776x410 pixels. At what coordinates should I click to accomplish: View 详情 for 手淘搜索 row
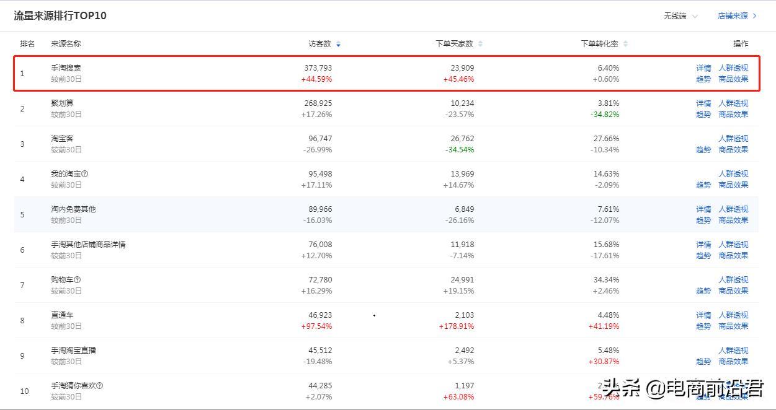[x=703, y=68]
